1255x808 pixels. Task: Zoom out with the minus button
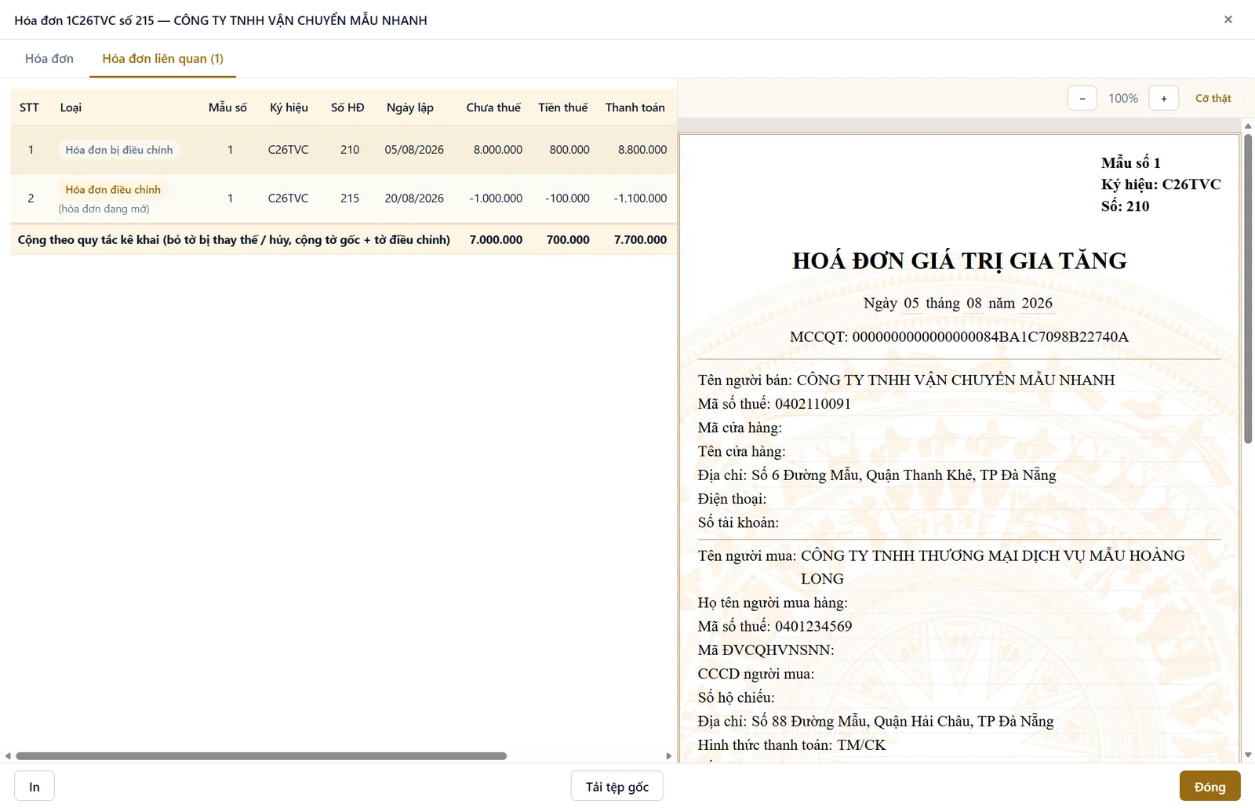coord(1082,98)
